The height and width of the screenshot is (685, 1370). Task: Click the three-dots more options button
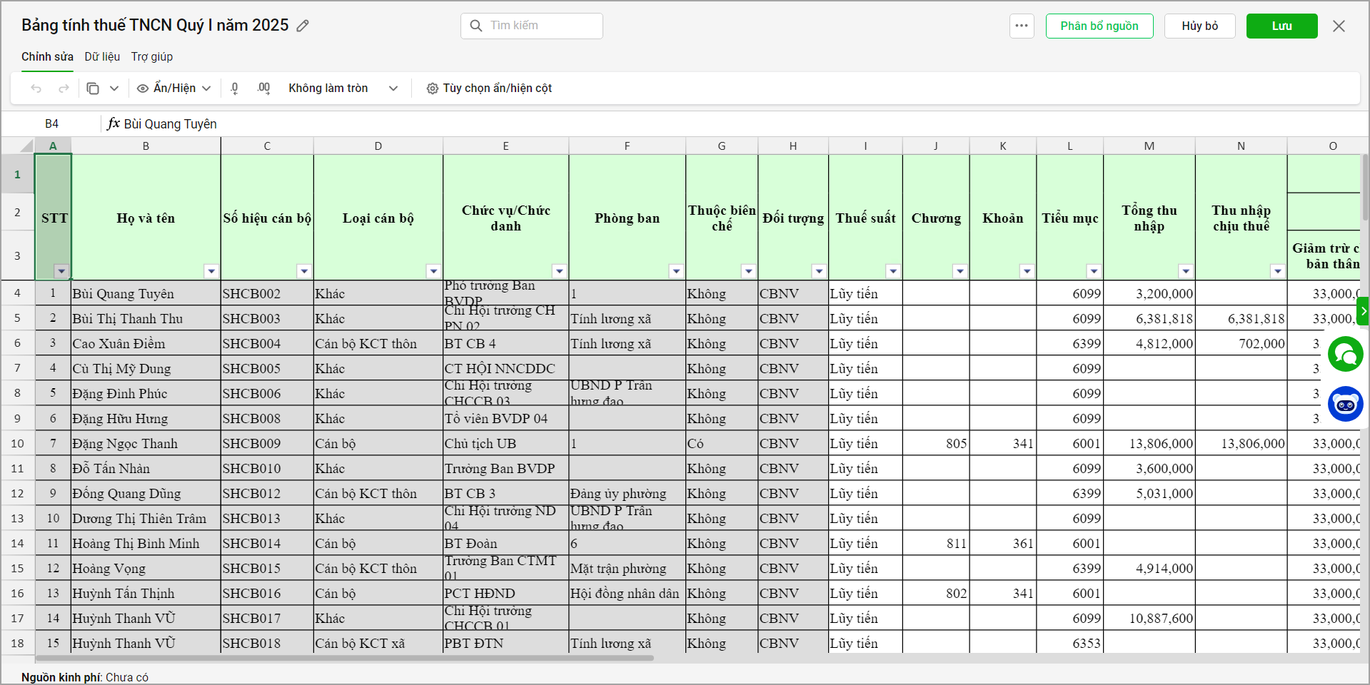pos(1022,26)
